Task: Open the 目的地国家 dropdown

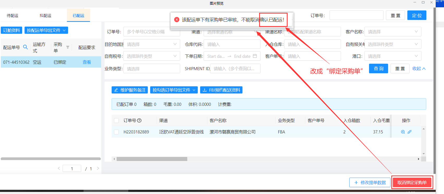Action: point(151,44)
